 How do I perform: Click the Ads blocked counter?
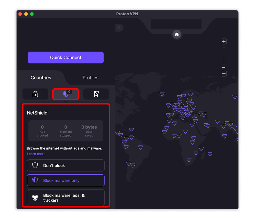42,131
